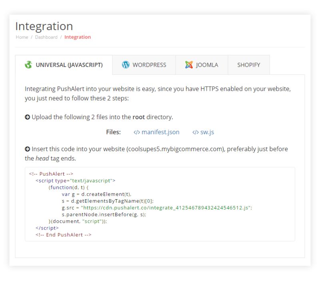Click the "Files:" label

[x=114, y=132]
